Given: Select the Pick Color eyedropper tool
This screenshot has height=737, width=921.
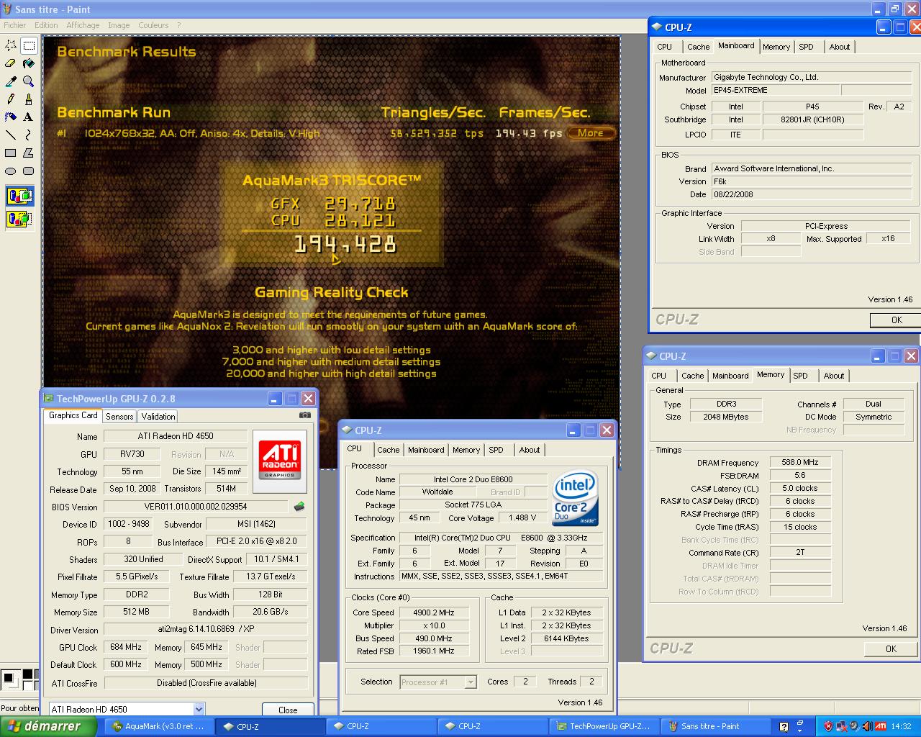Looking at the screenshot, I should pyautogui.click(x=11, y=81).
